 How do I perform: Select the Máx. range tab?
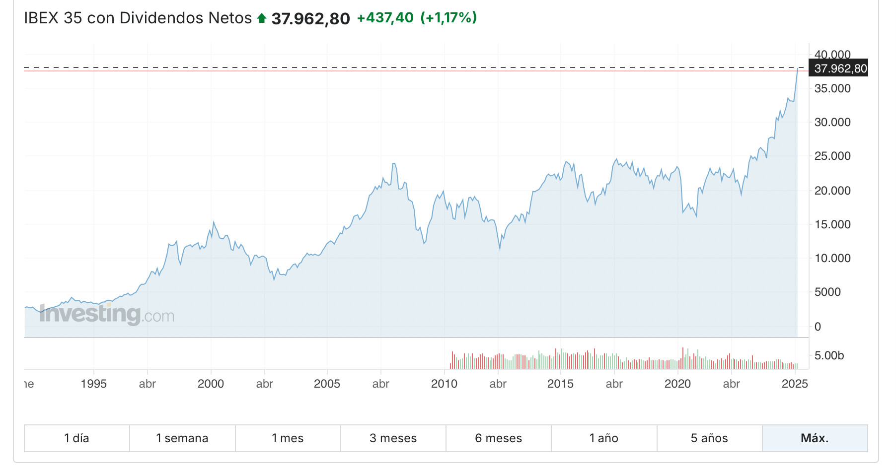(815, 438)
